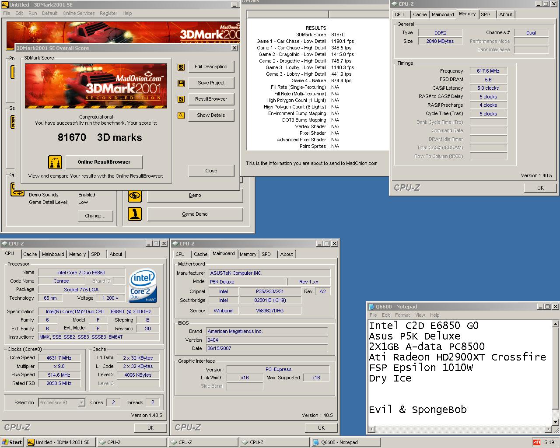Click the ResultBrowser icon
The image size is (560, 448).
click(181, 99)
